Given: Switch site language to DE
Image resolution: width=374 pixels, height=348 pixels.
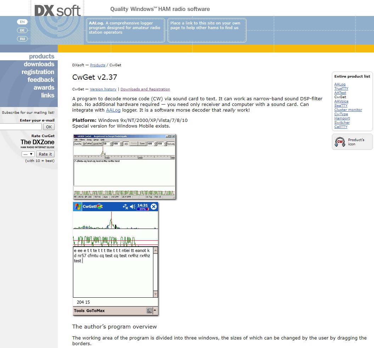Looking at the screenshot, I should pyautogui.click(x=22, y=30).
